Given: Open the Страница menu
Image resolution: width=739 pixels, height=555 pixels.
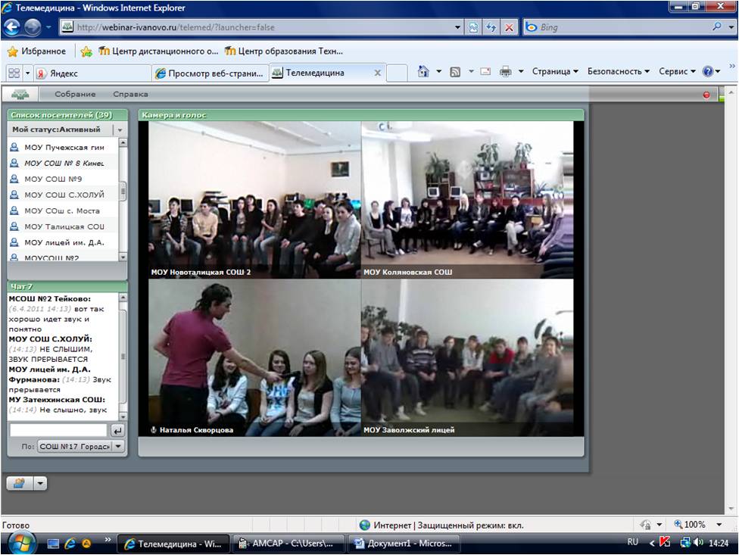Looking at the screenshot, I should click(x=555, y=71).
